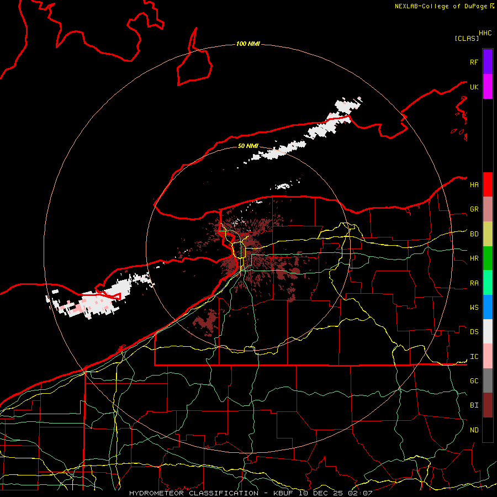Click the GR salmon legend swatch
The image size is (497, 497).
488,209
